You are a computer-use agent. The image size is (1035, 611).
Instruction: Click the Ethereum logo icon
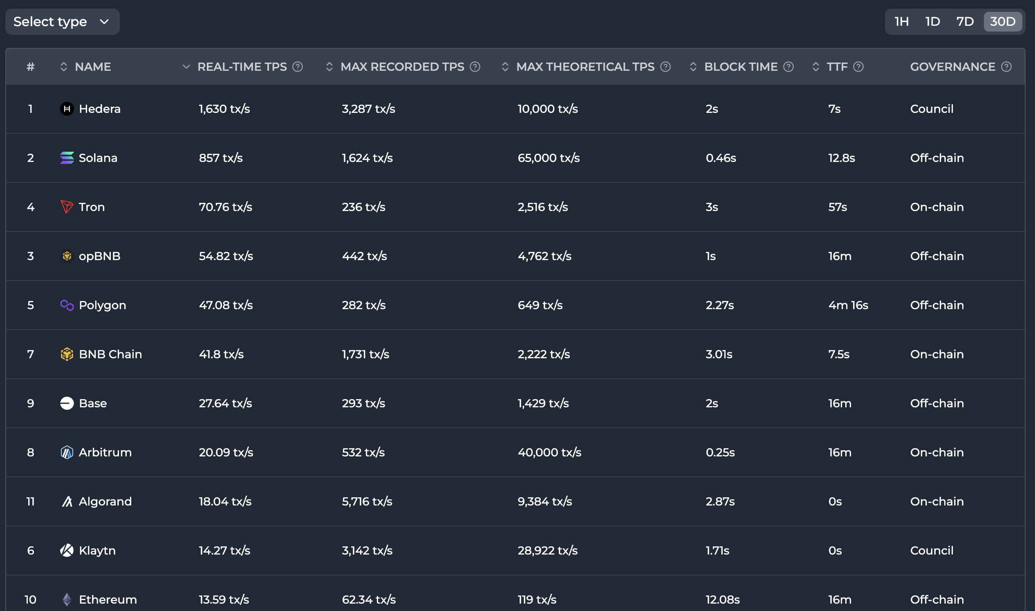pyautogui.click(x=67, y=600)
